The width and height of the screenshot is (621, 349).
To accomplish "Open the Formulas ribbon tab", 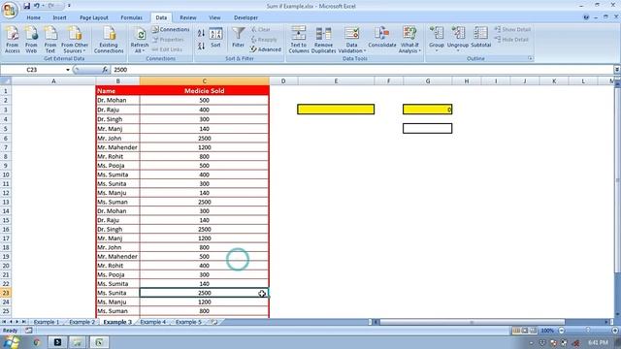I will (x=131, y=17).
